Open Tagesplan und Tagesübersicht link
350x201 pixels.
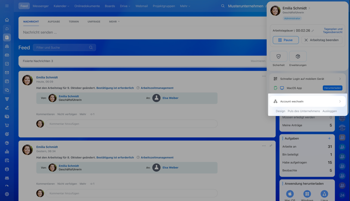(333, 31)
